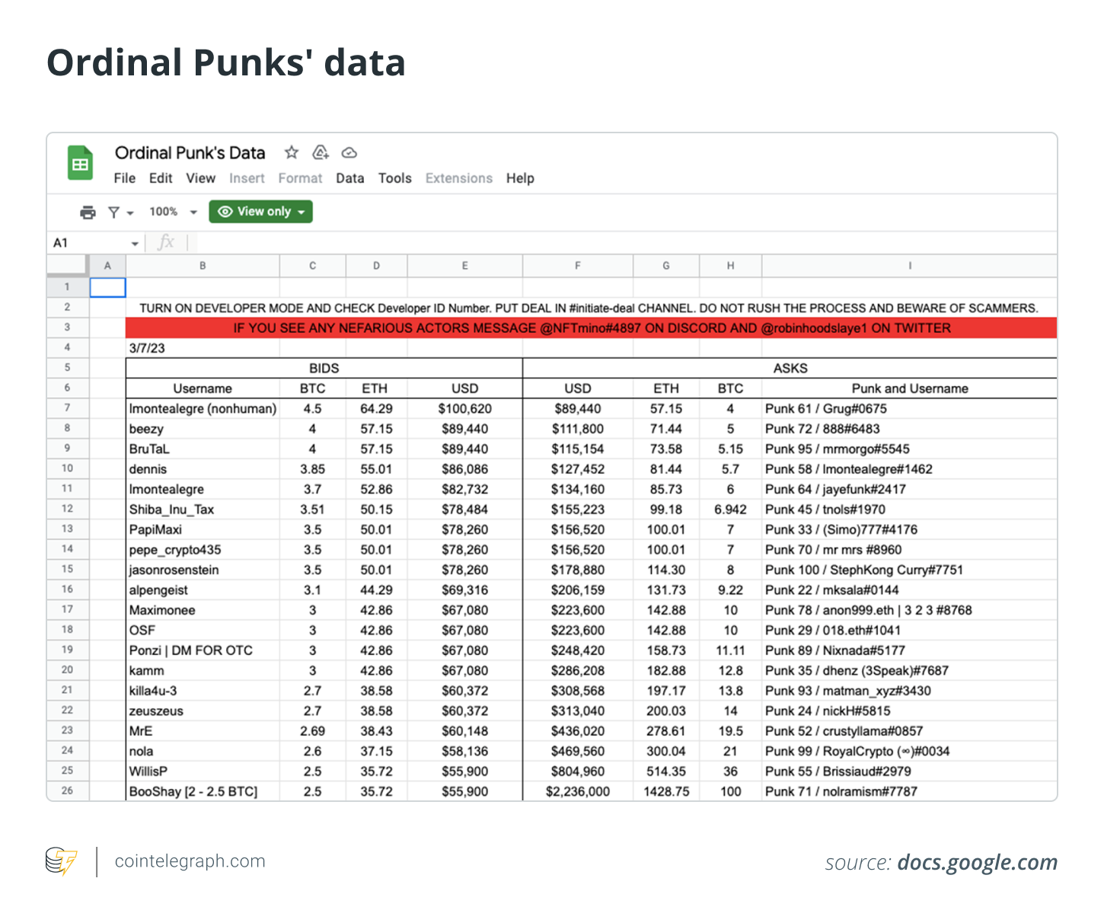
Task: Open the Tools menu
Action: (394, 178)
